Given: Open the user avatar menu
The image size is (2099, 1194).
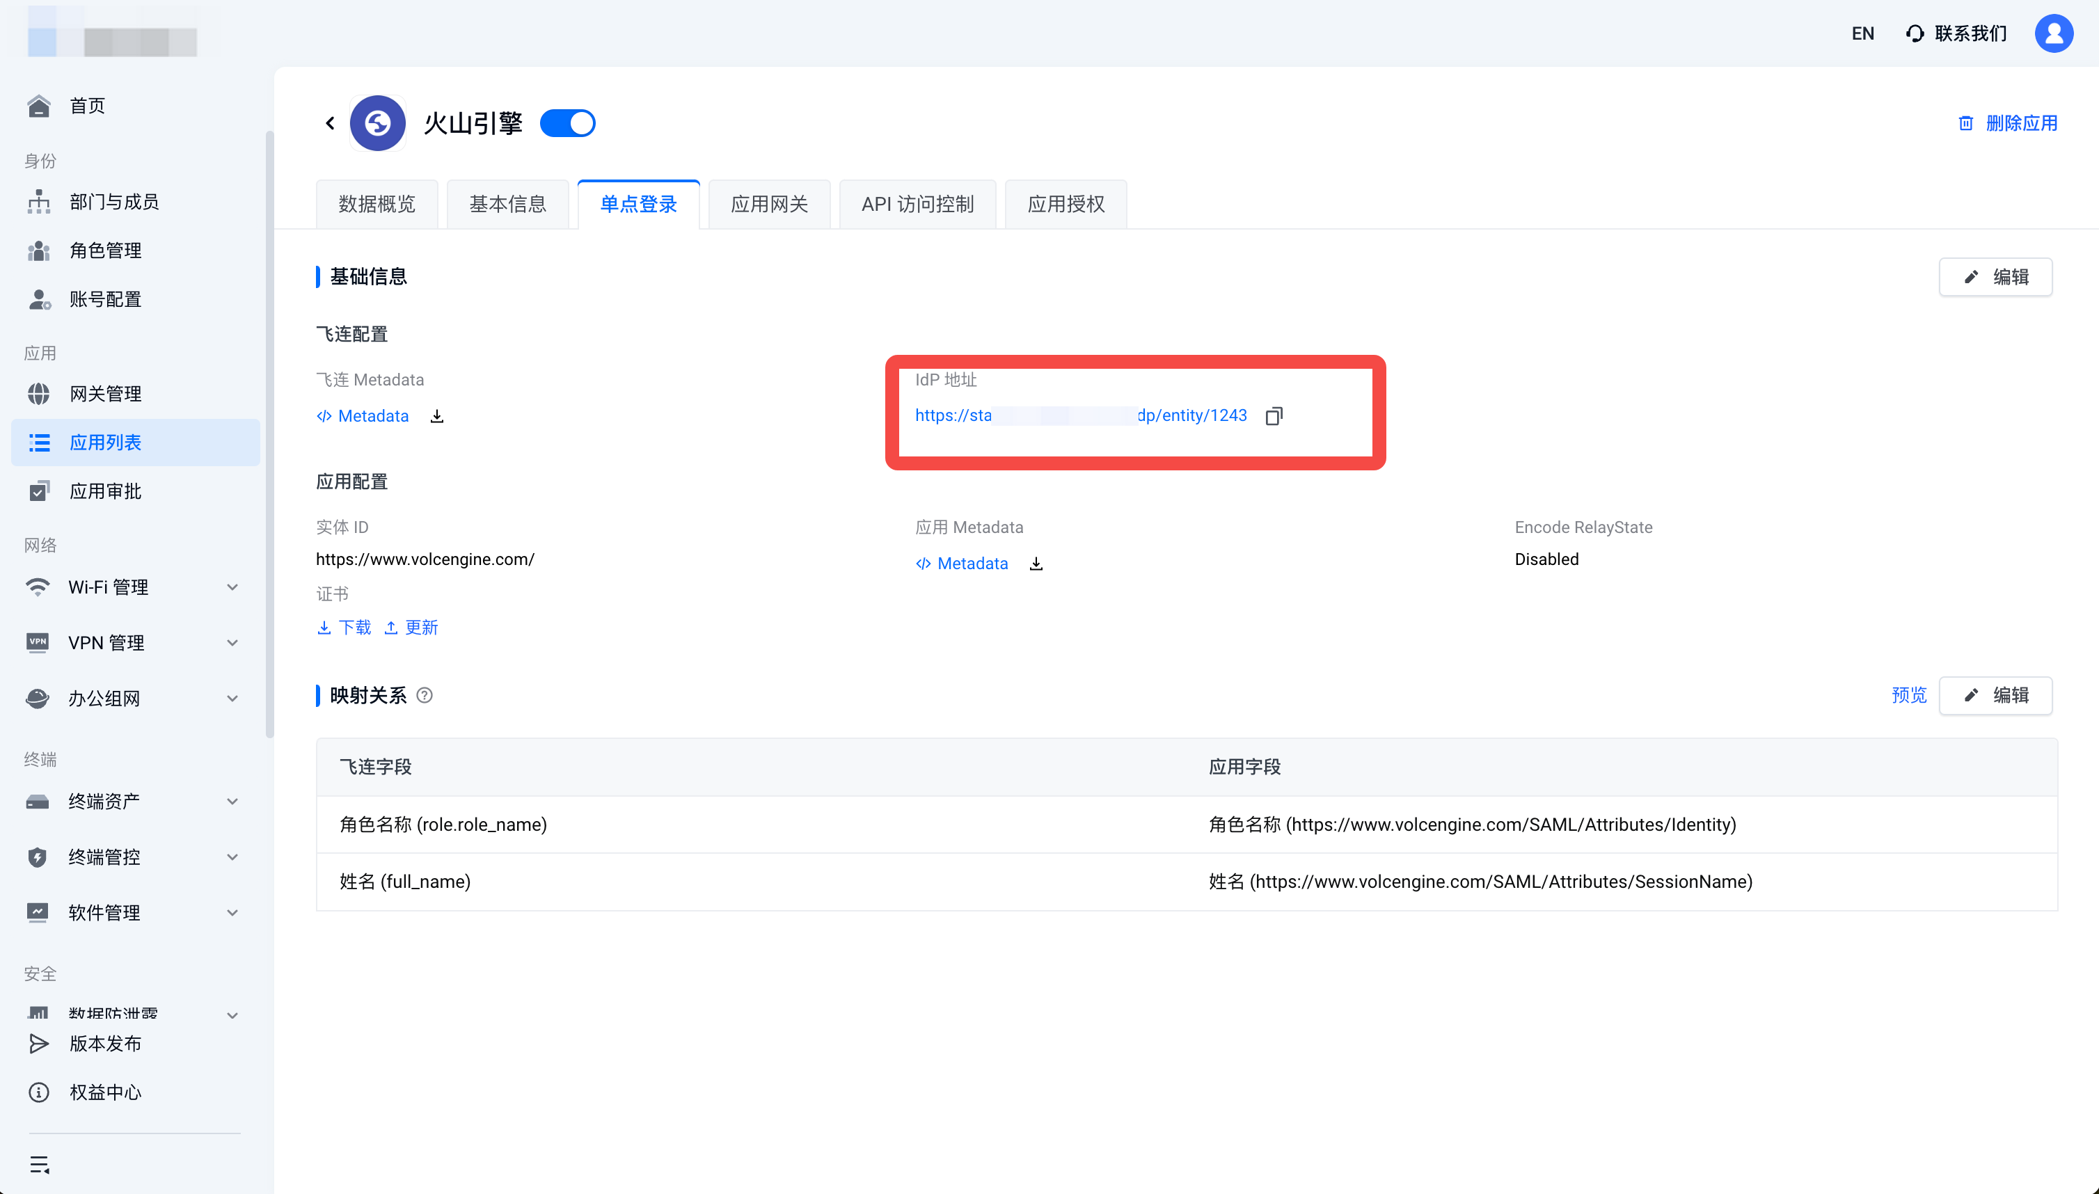Looking at the screenshot, I should tap(2054, 33).
